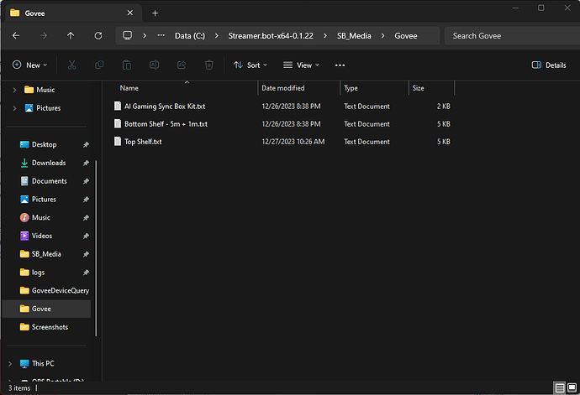This screenshot has height=395, width=580.
Task: Click the Cut scissors icon
Action: click(72, 65)
